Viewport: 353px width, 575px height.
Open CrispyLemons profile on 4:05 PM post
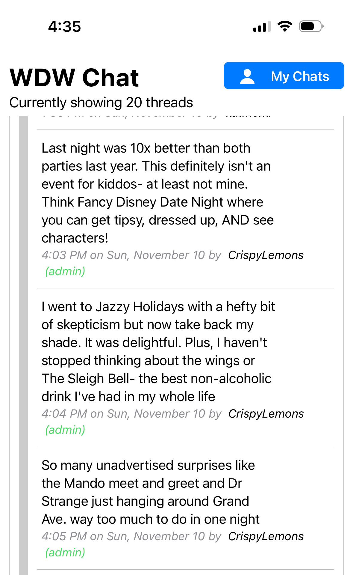click(x=266, y=536)
